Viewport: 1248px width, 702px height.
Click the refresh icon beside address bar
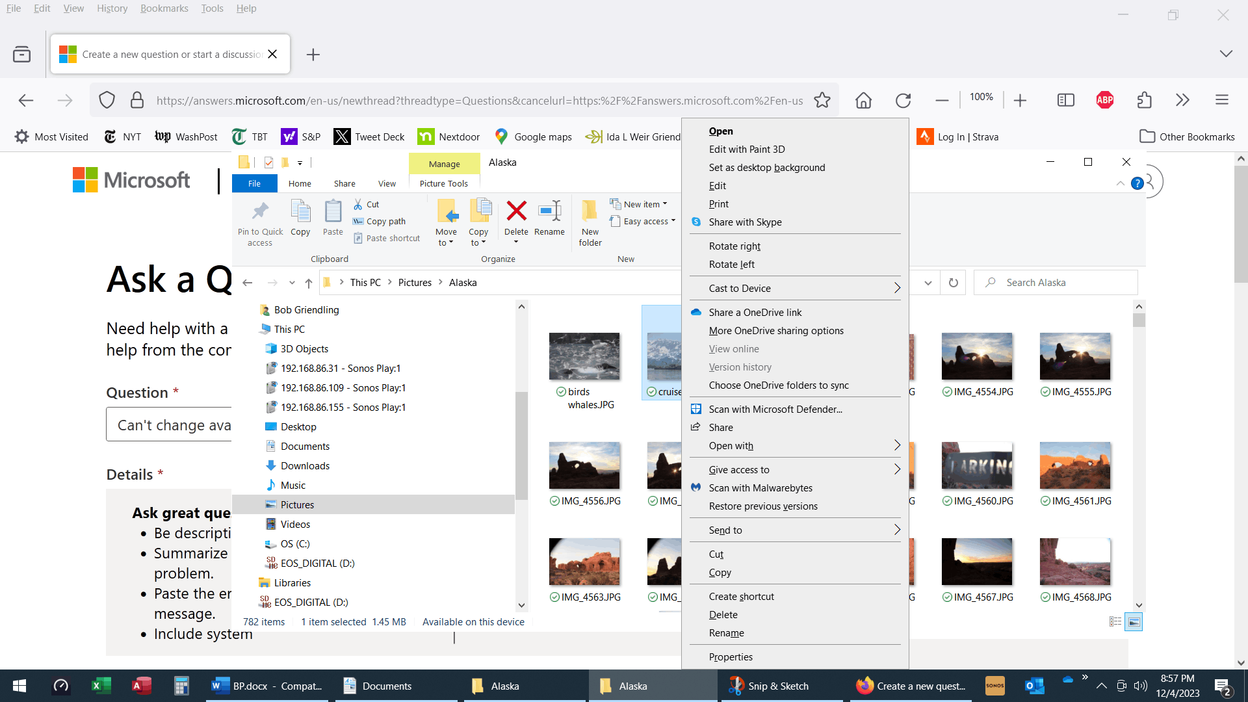pos(953,283)
